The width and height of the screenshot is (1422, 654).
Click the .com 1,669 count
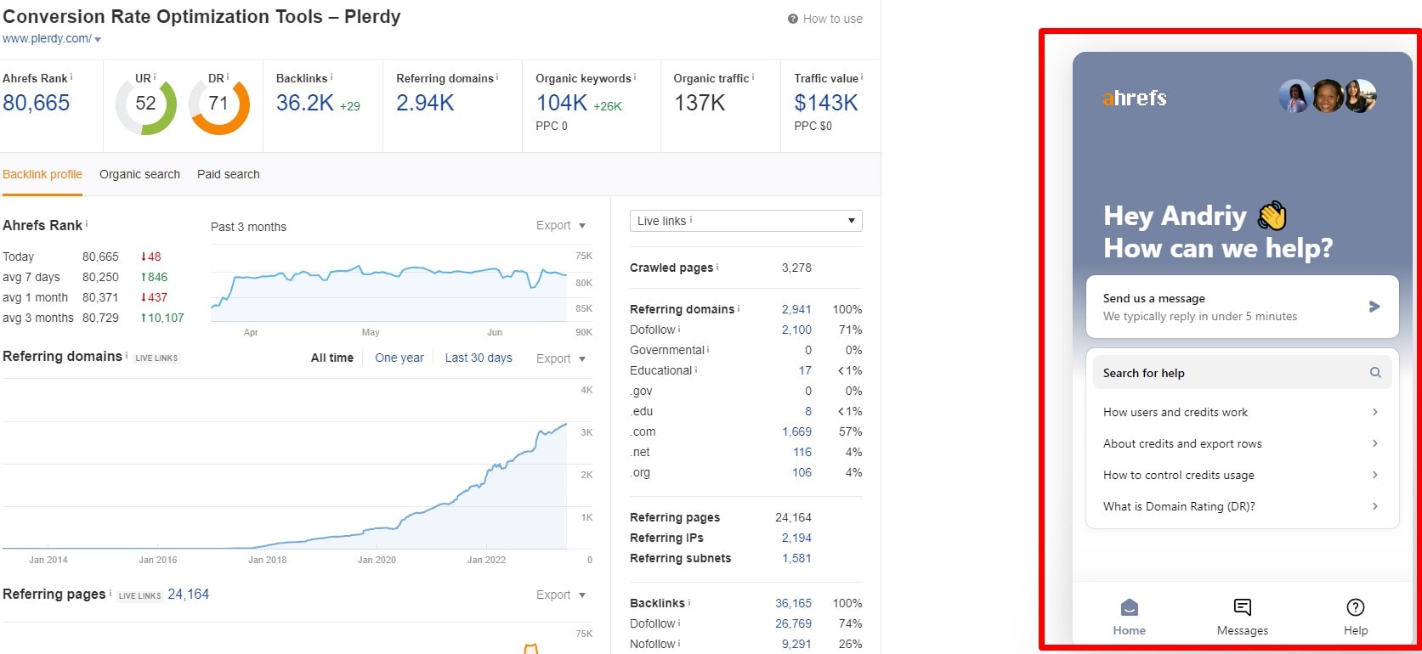pyautogui.click(x=796, y=431)
